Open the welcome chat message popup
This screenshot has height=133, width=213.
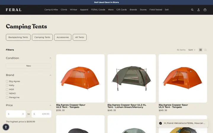coord(183,123)
